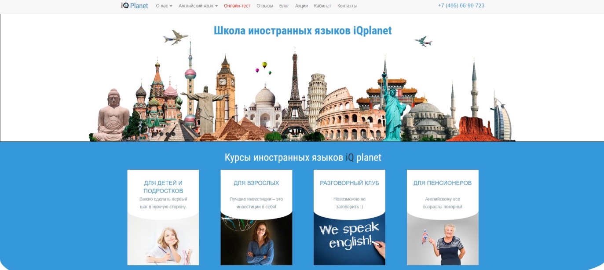This screenshot has height=270, width=604.
Task: Go to the Отзывы page
Action: pos(265,6)
